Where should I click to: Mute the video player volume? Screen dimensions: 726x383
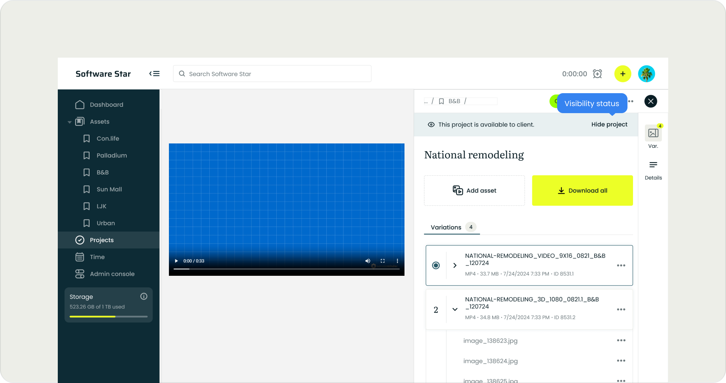[367, 261]
